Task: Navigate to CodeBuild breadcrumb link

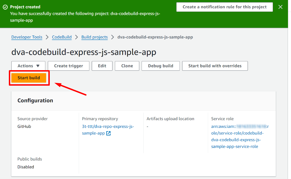Action: coord(62,37)
